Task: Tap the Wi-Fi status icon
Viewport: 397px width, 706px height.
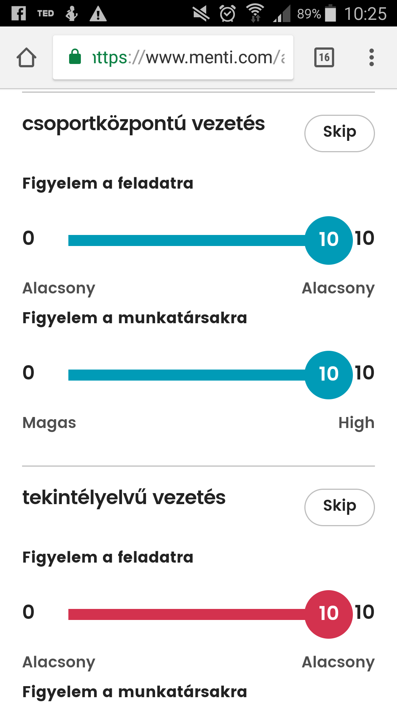Action: click(255, 13)
